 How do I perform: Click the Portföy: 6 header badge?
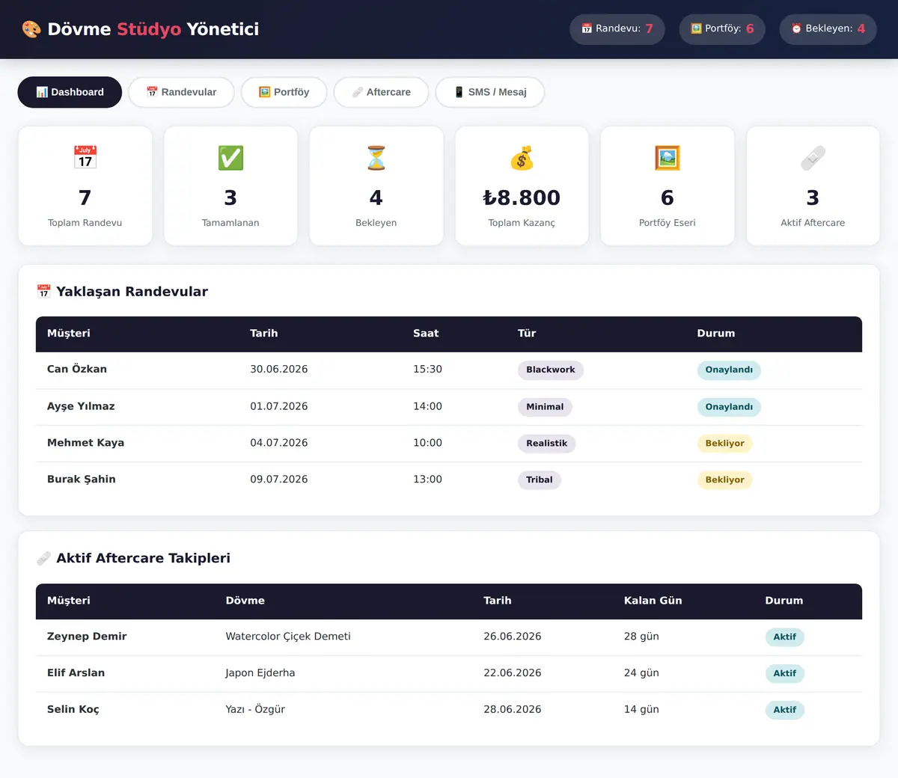coord(722,28)
